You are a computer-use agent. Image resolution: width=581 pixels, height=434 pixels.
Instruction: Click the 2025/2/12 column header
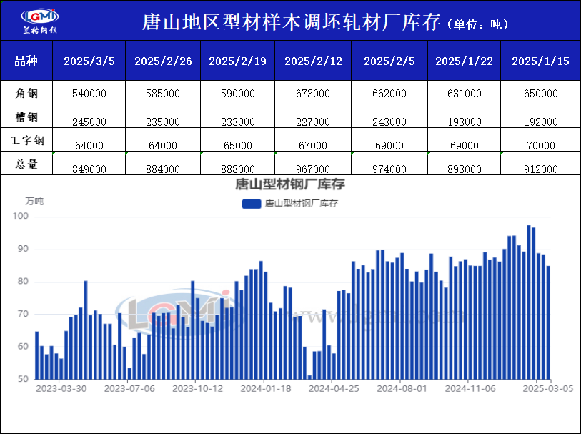point(312,61)
